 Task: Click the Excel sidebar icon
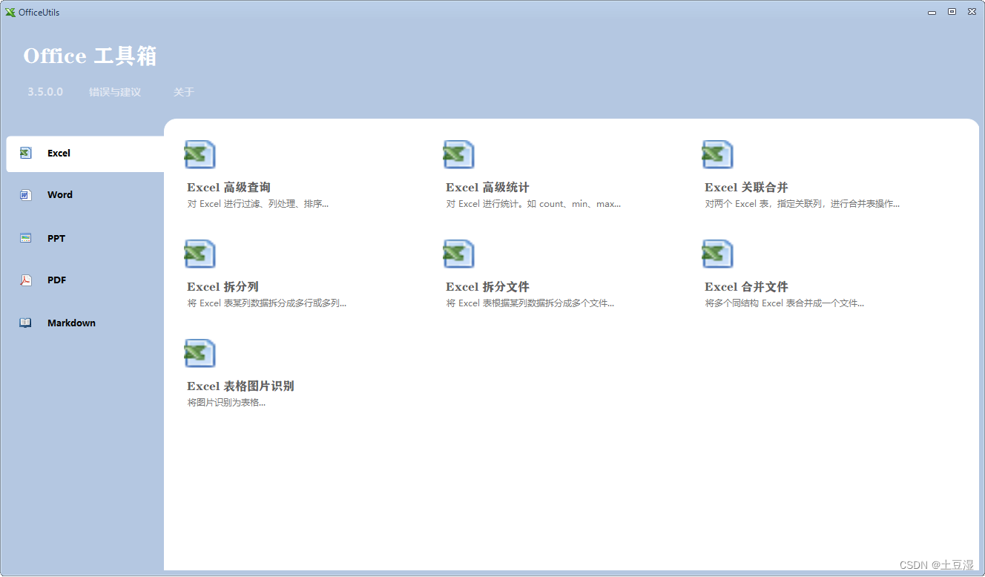pos(25,153)
